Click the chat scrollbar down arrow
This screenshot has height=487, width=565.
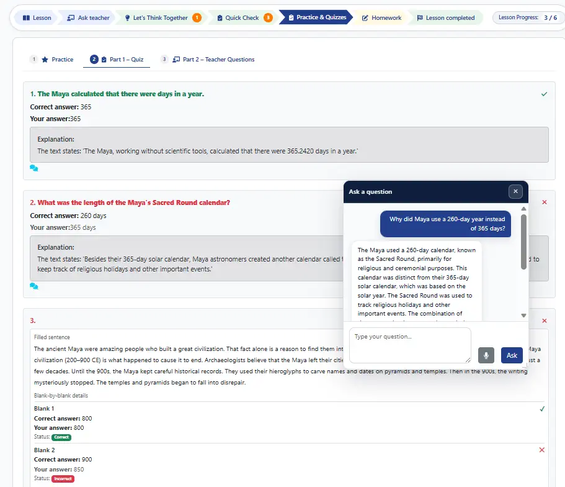523,316
